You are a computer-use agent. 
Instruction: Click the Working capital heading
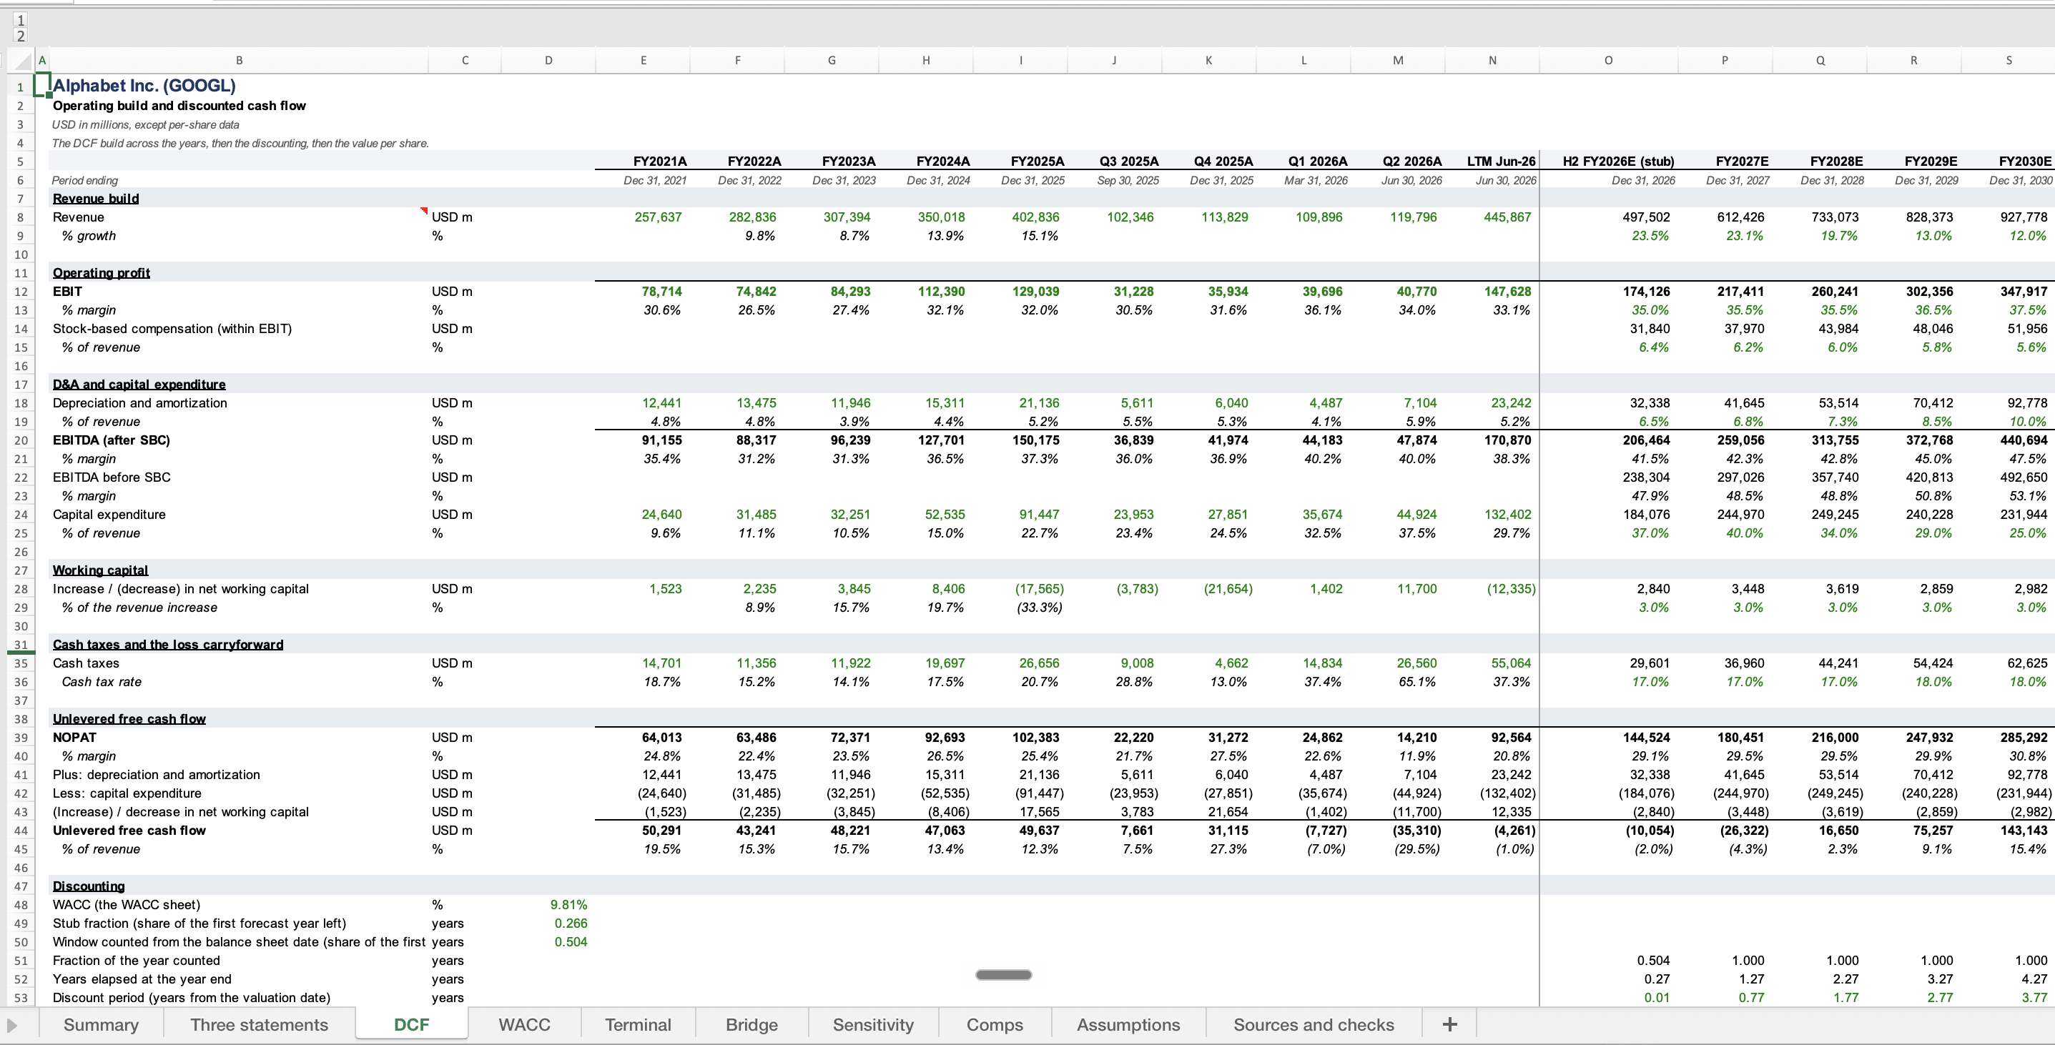tap(101, 570)
